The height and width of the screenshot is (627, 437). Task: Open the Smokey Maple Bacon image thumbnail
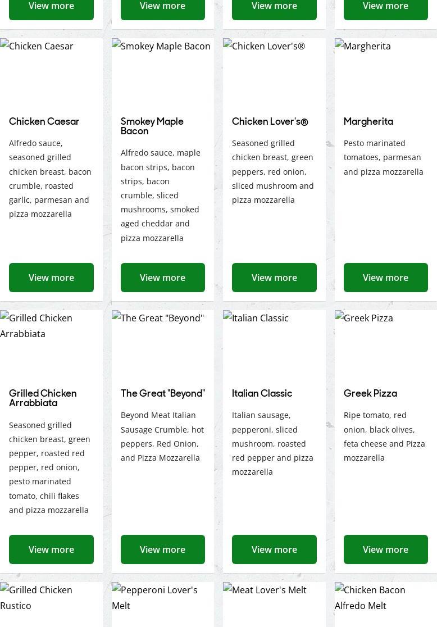(162, 71)
